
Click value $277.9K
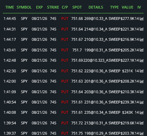click(x=127, y=18)
